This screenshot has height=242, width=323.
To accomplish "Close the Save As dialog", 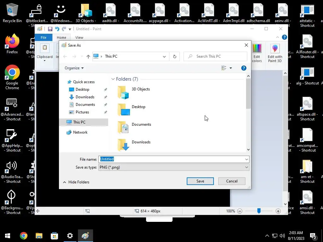I will click(x=246, y=45).
